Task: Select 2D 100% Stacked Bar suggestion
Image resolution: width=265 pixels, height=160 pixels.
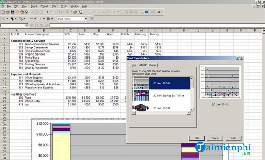Action: (162, 96)
